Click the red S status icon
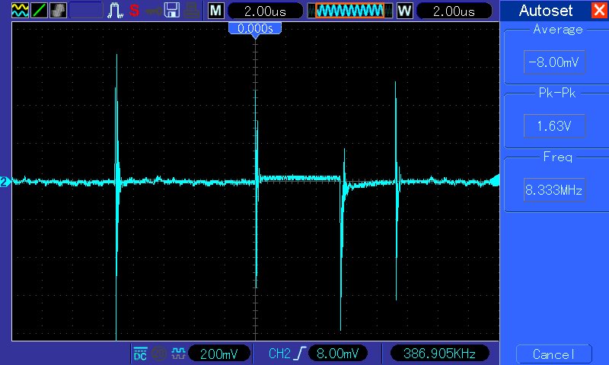Image resolution: width=609 pixels, height=365 pixels. [135, 11]
